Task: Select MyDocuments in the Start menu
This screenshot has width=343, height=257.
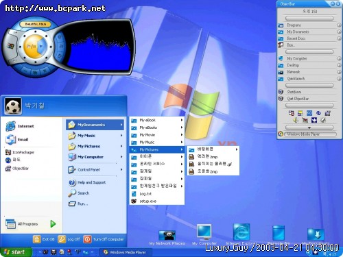Action: [95, 125]
